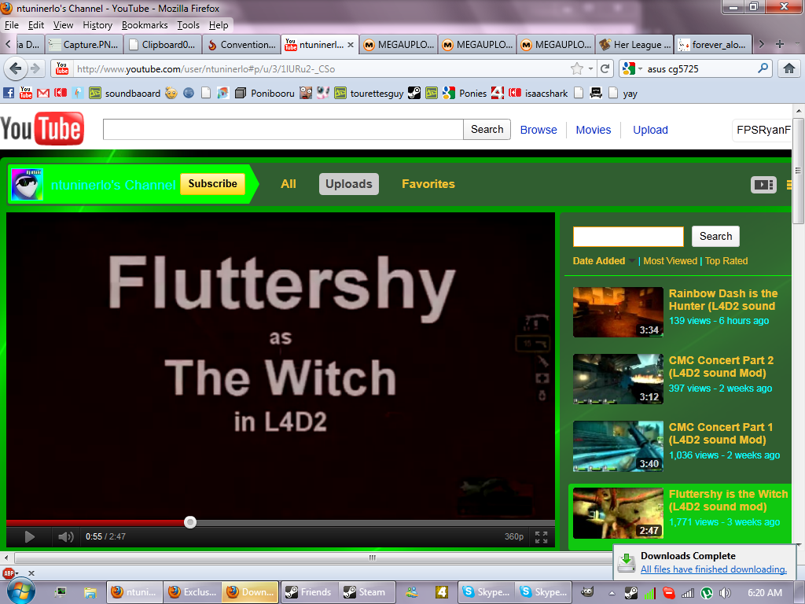Open the Browse link
The height and width of the screenshot is (604, 805).
(538, 130)
